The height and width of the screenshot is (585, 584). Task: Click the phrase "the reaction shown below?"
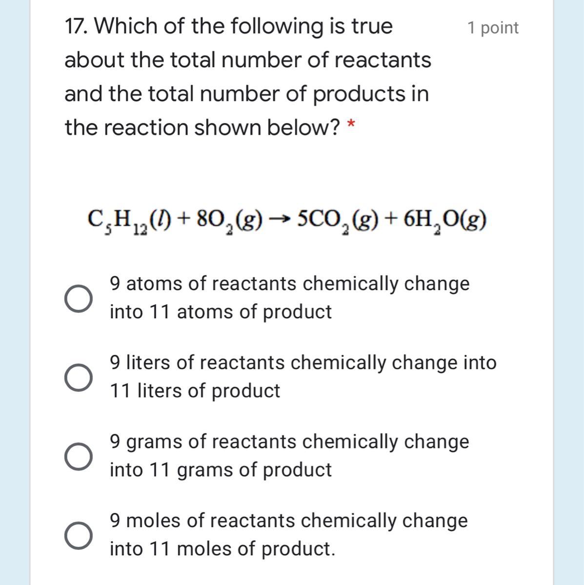click(x=202, y=128)
